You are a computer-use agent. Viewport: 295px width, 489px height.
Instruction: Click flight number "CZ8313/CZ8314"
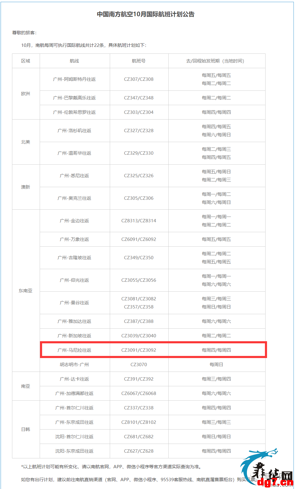click(139, 221)
